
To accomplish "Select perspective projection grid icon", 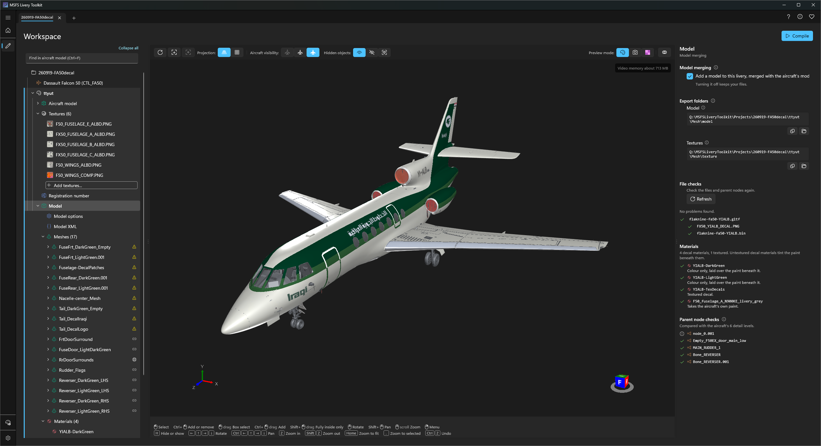I will pos(224,53).
